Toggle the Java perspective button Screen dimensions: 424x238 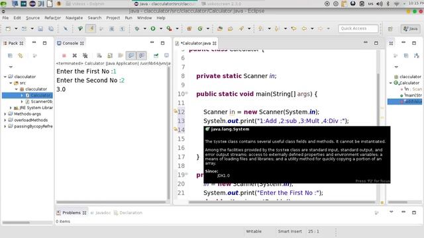(411, 28)
